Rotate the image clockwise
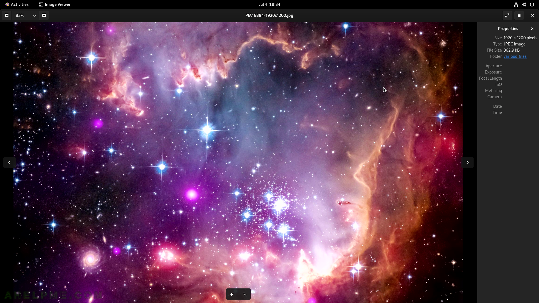This screenshot has height=303, width=539. point(245,294)
